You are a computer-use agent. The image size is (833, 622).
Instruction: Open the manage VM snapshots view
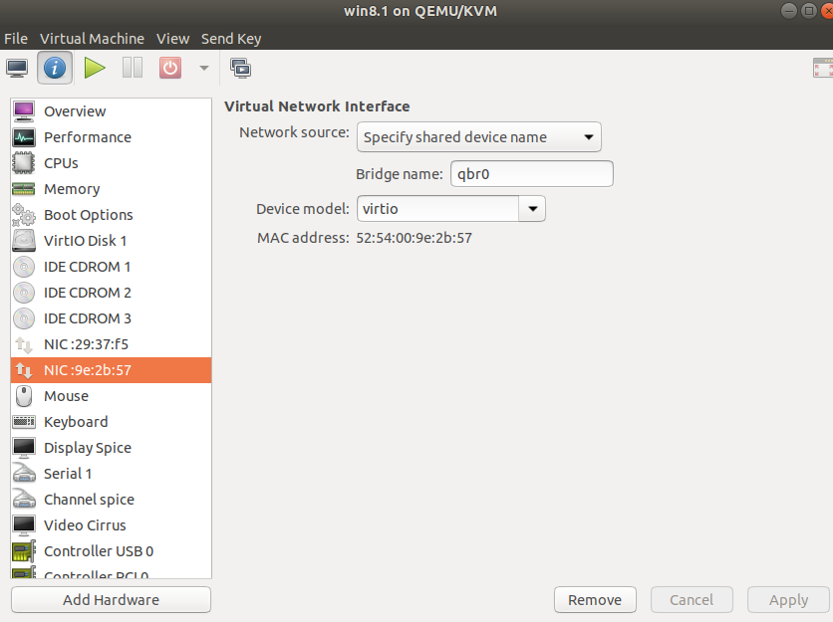pyautogui.click(x=241, y=68)
